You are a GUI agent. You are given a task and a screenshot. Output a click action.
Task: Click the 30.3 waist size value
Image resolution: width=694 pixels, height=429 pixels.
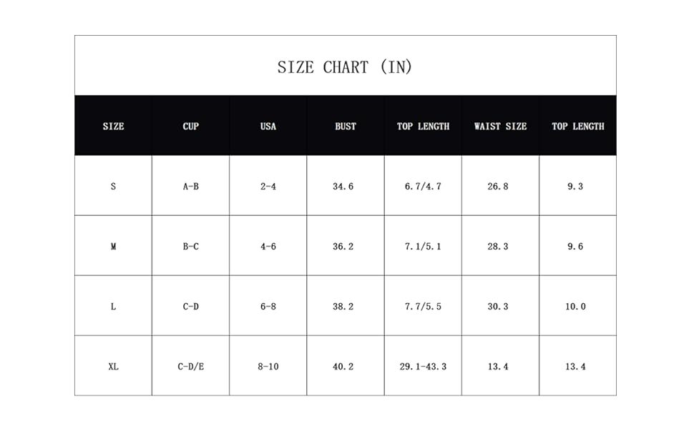click(x=498, y=307)
